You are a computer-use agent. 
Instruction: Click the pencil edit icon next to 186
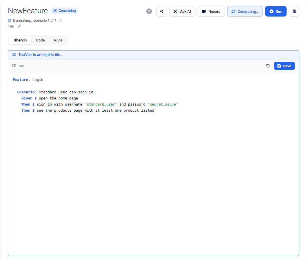[x=19, y=26]
